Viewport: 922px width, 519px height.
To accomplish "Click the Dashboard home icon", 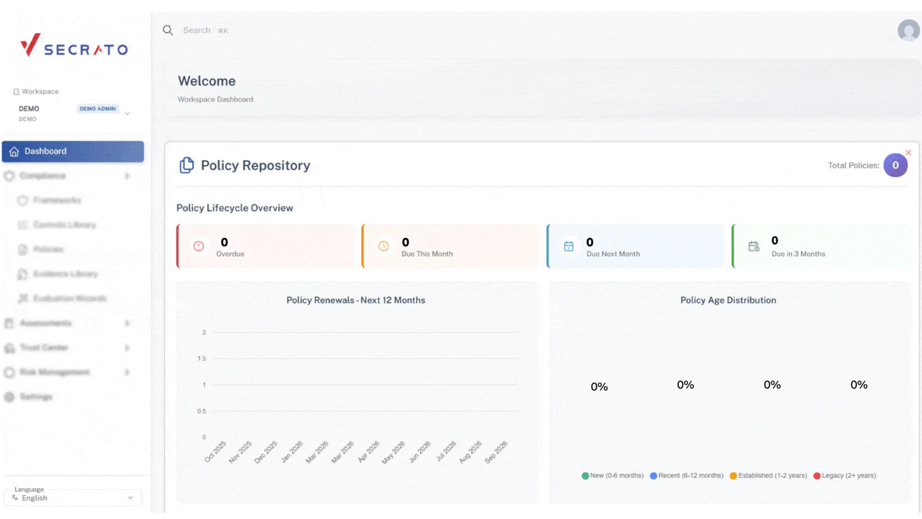I will click(x=14, y=151).
